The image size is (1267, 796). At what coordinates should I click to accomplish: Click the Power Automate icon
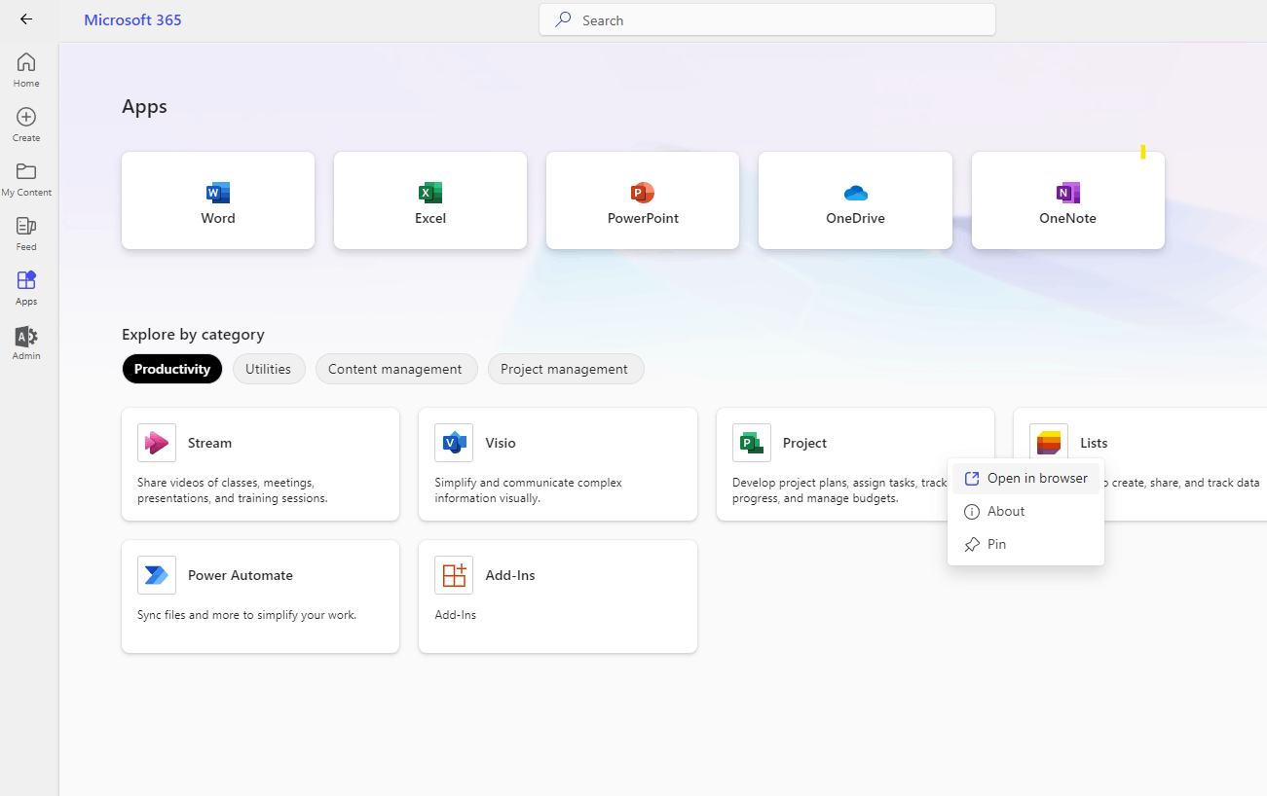pos(157,575)
